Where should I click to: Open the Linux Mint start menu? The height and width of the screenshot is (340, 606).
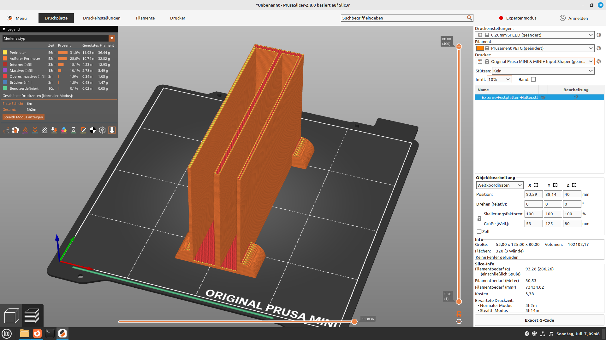point(7,333)
